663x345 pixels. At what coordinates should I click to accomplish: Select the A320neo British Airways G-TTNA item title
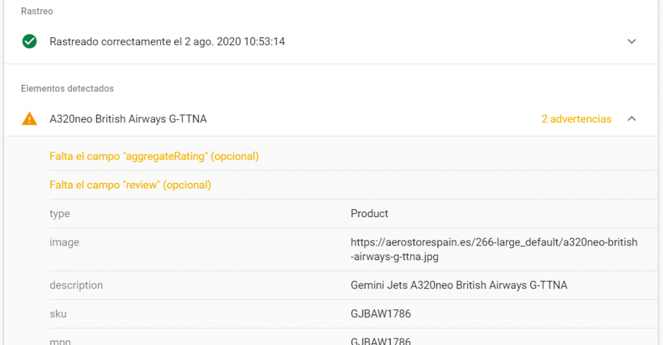click(x=128, y=119)
